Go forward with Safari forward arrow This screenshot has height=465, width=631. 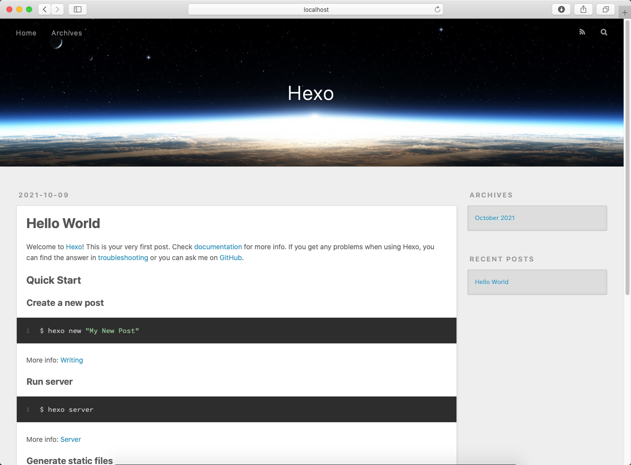[58, 9]
